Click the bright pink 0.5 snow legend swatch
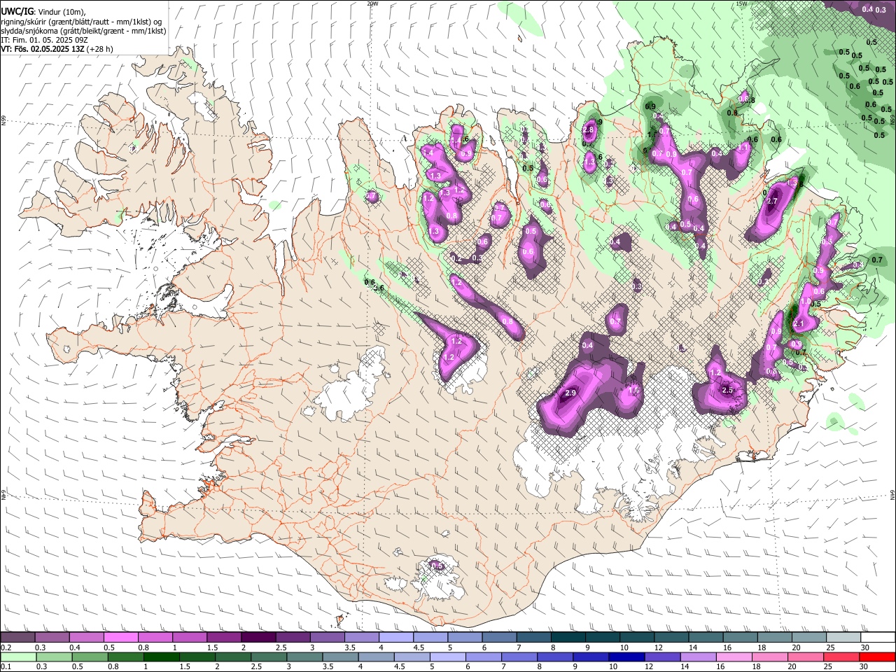The height and width of the screenshot is (672, 896). click(120, 637)
